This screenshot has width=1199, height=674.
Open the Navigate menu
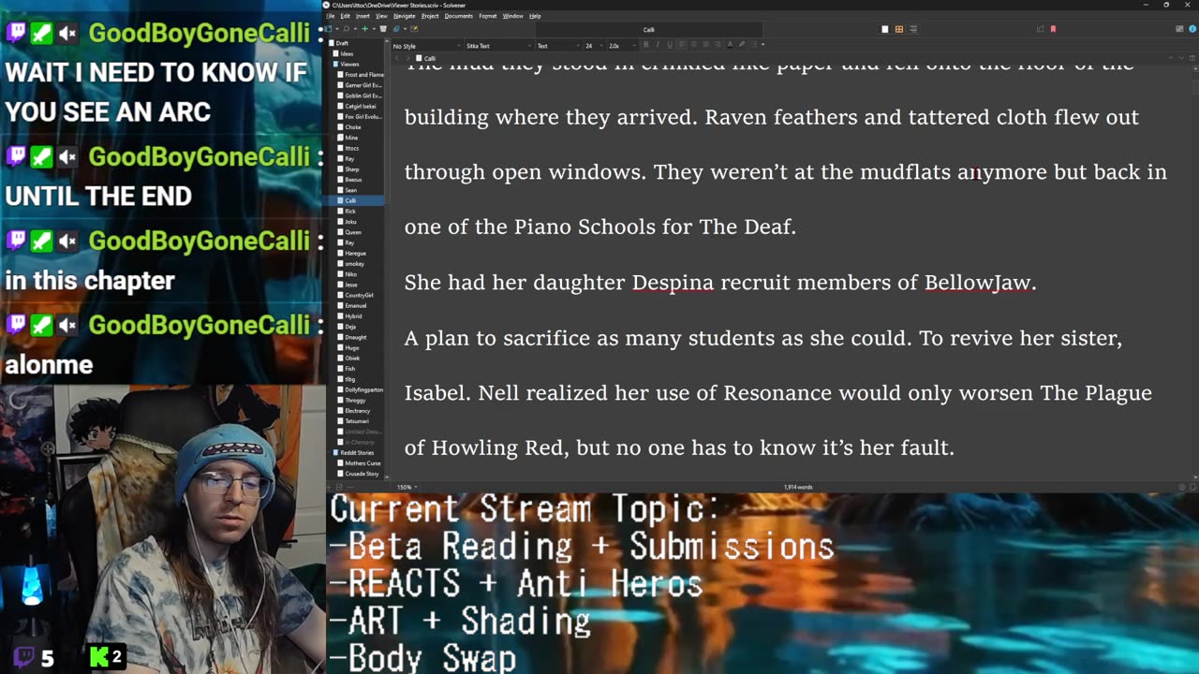(404, 16)
